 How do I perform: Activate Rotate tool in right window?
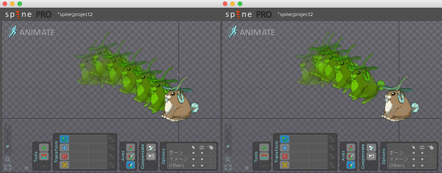click(284, 139)
